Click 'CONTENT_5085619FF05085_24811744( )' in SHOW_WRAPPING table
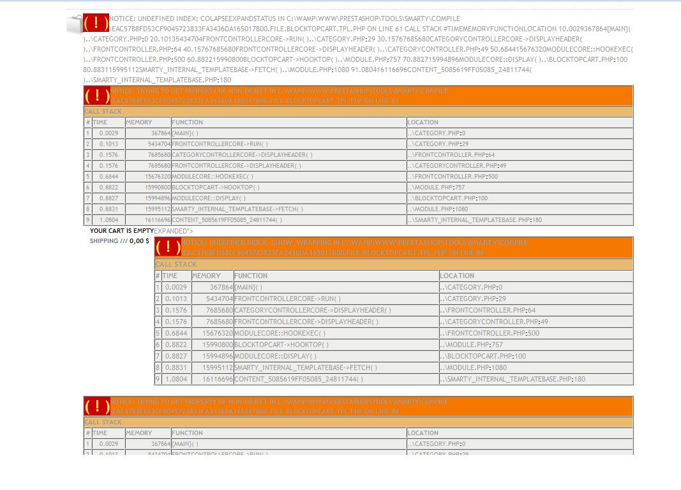681x490 pixels. tap(299, 380)
